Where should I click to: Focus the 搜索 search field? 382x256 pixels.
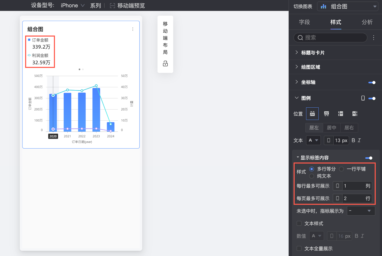pos(330,38)
